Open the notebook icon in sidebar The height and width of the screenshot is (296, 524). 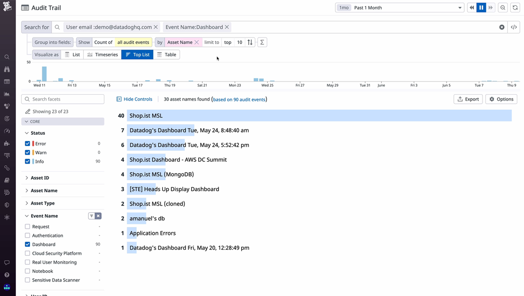coord(7,180)
